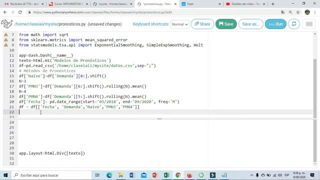Click the comment Métodos de Pronósticos
Viewport: 320px width, 180px height.
47,71
